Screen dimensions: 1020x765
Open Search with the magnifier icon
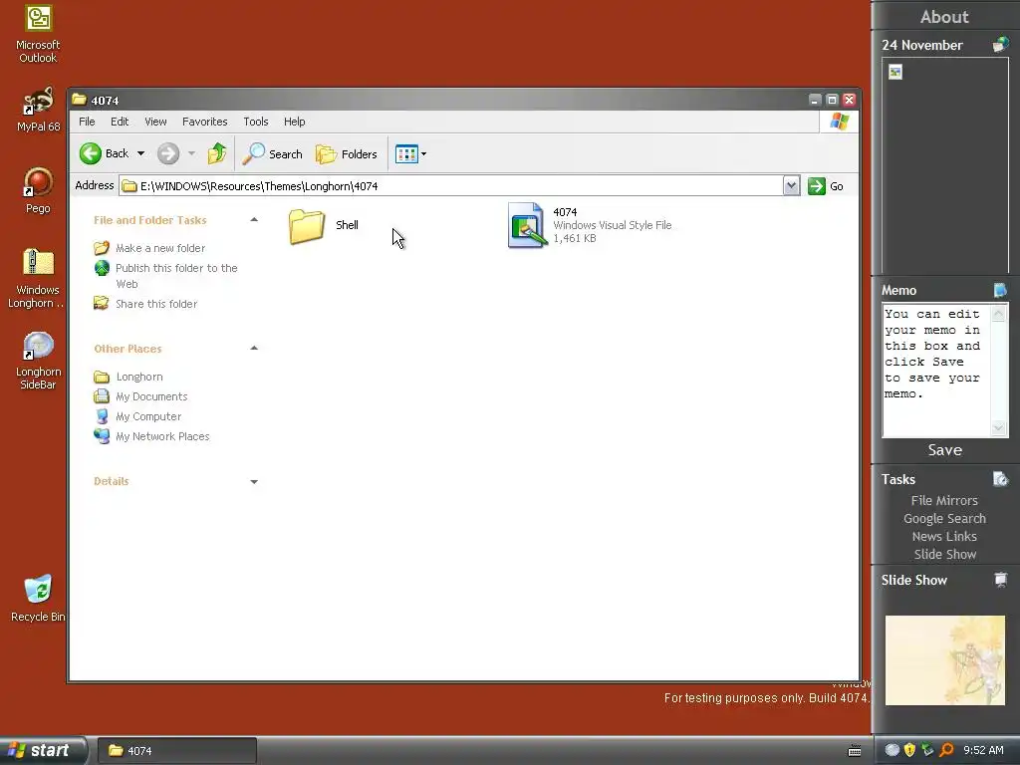point(254,153)
